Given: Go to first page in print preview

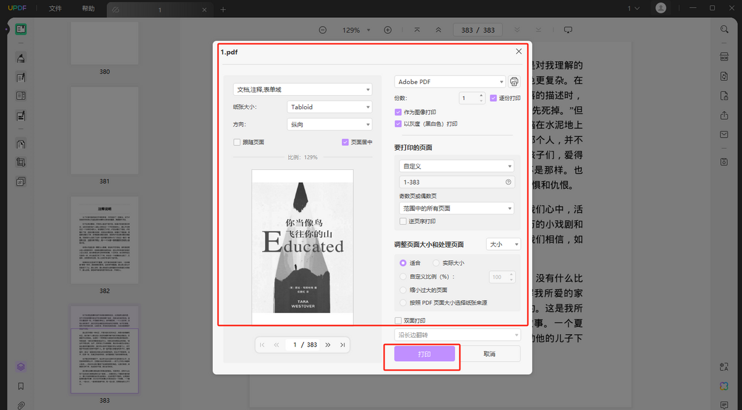Looking at the screenshot, I should click(262, 345).
